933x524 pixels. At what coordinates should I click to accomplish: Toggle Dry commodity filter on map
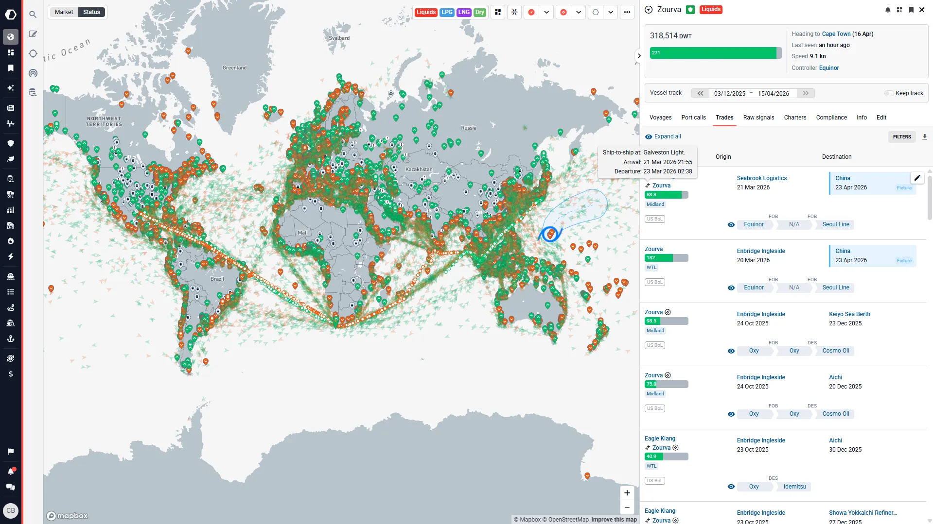480,12
